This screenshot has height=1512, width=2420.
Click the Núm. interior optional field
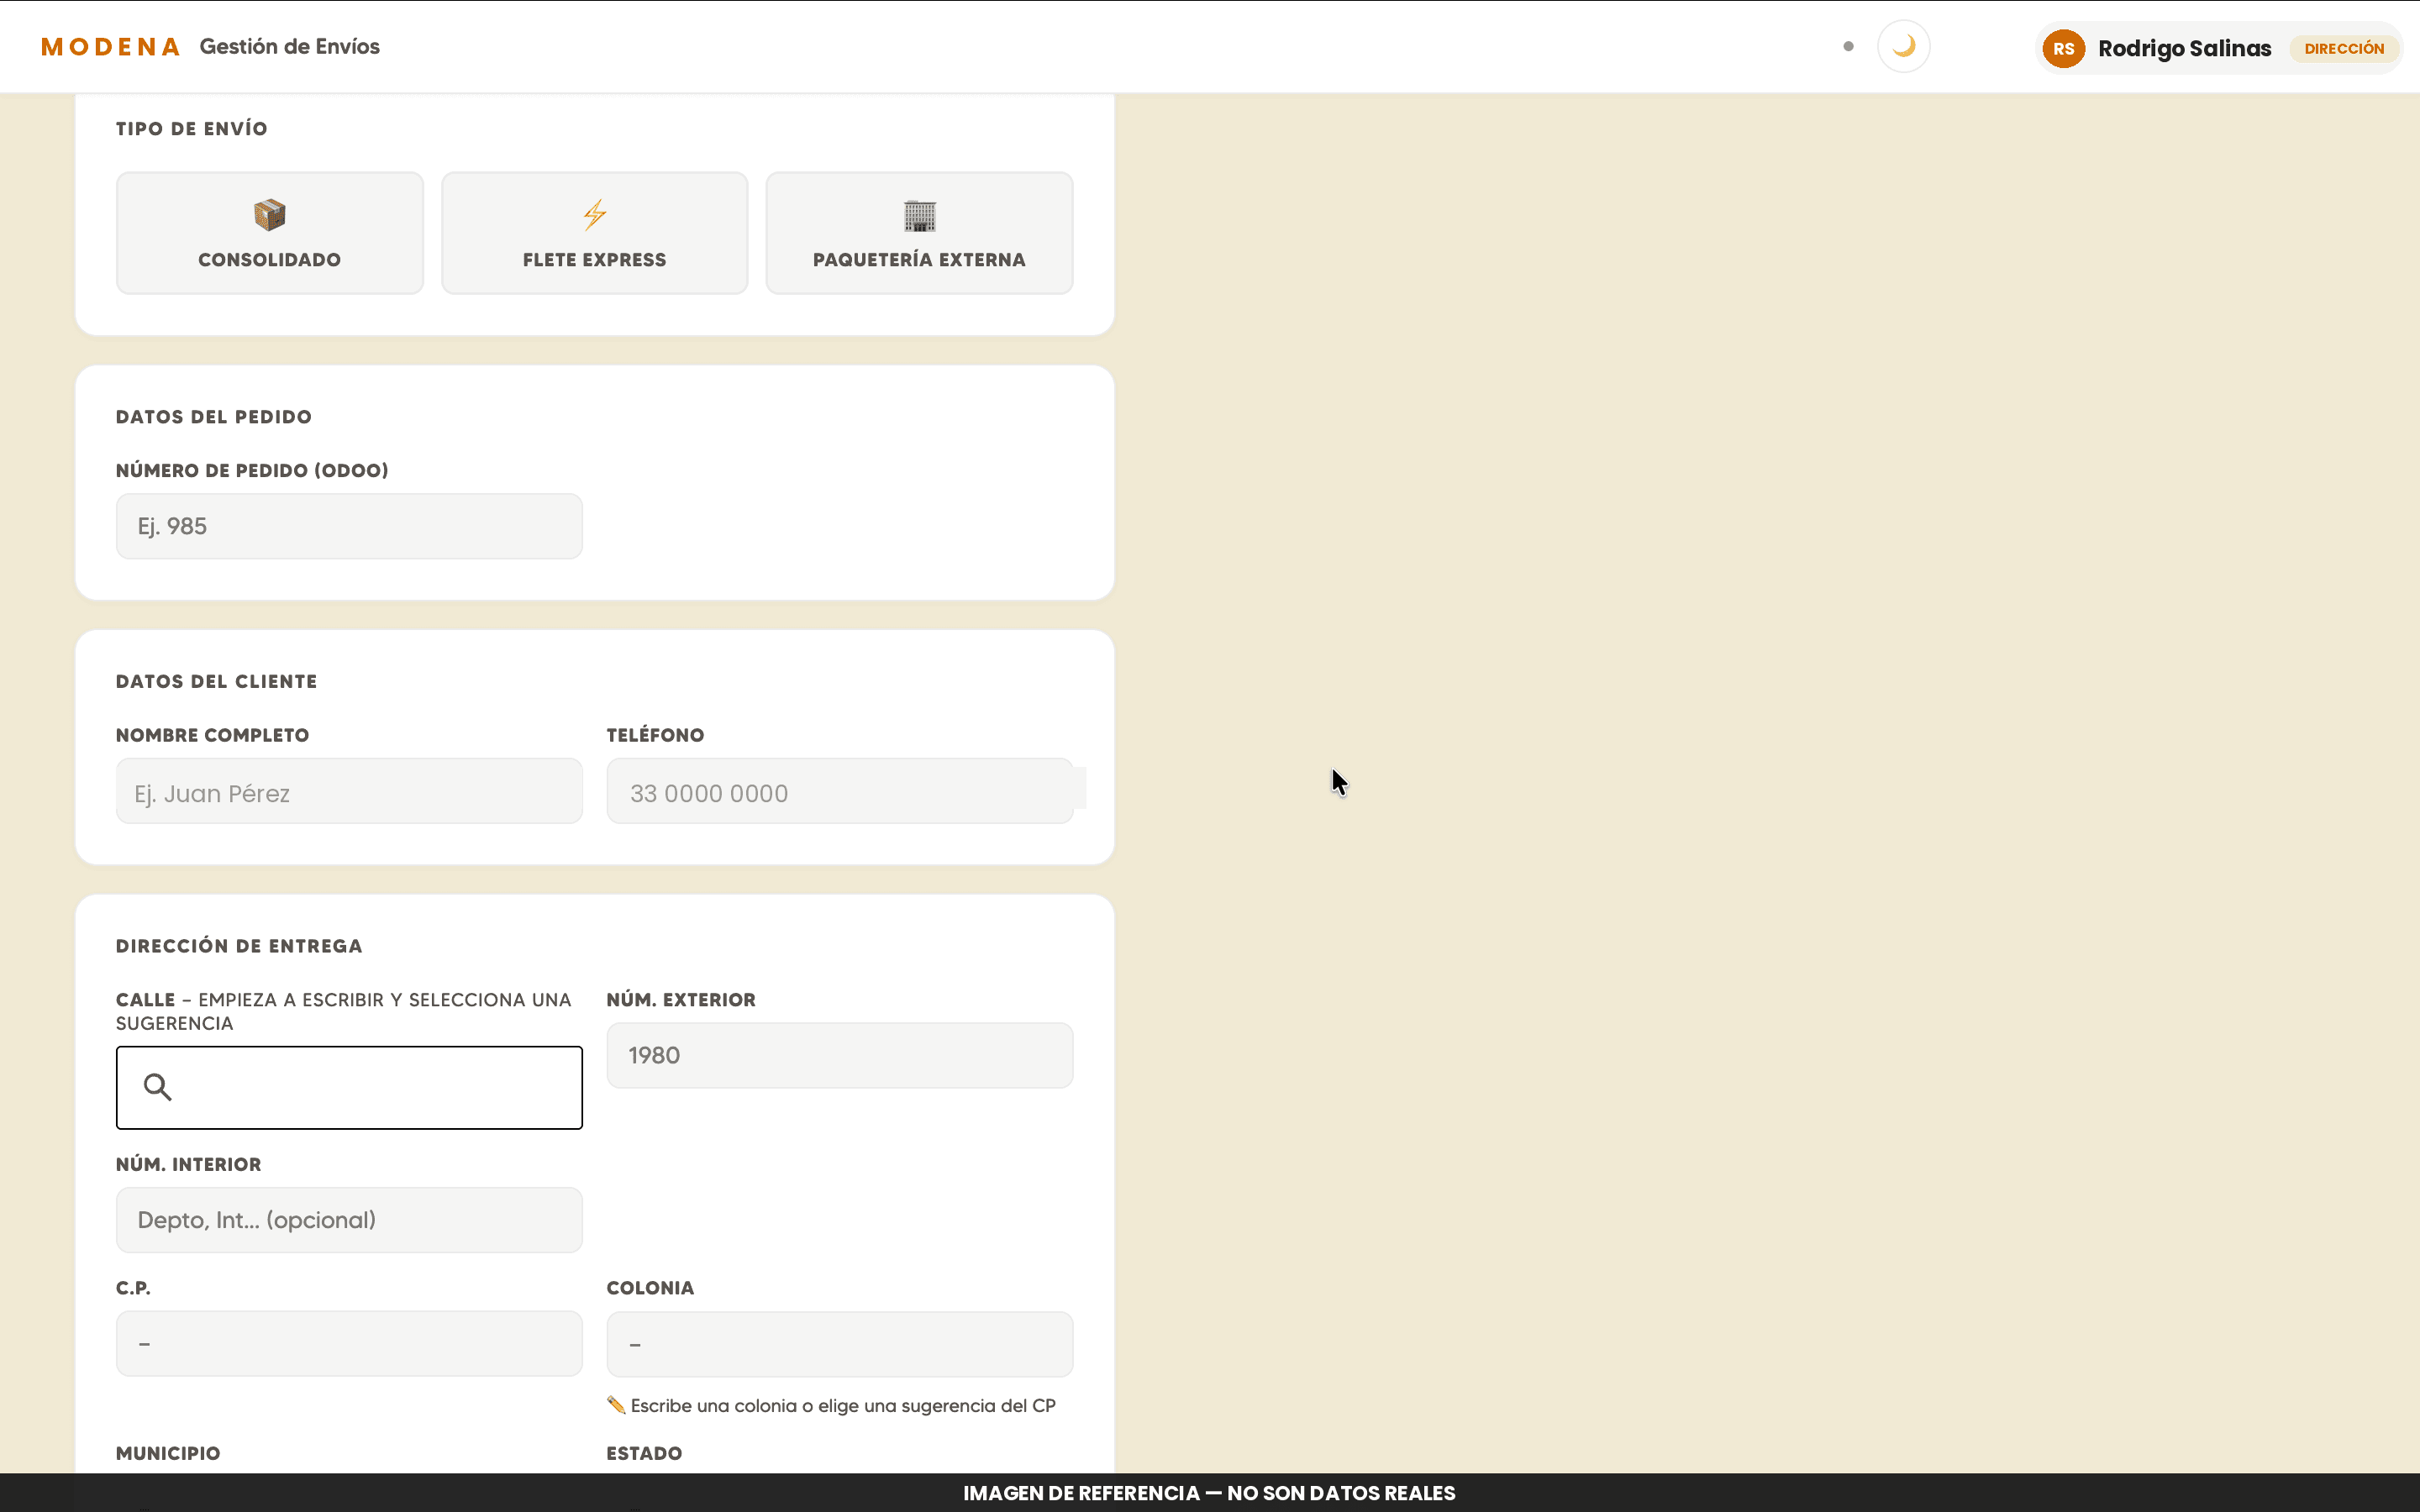[x=349, y=1220]
